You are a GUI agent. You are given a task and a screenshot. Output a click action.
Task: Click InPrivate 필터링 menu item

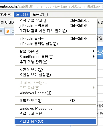pyautogui.click(x=55, y=39)
